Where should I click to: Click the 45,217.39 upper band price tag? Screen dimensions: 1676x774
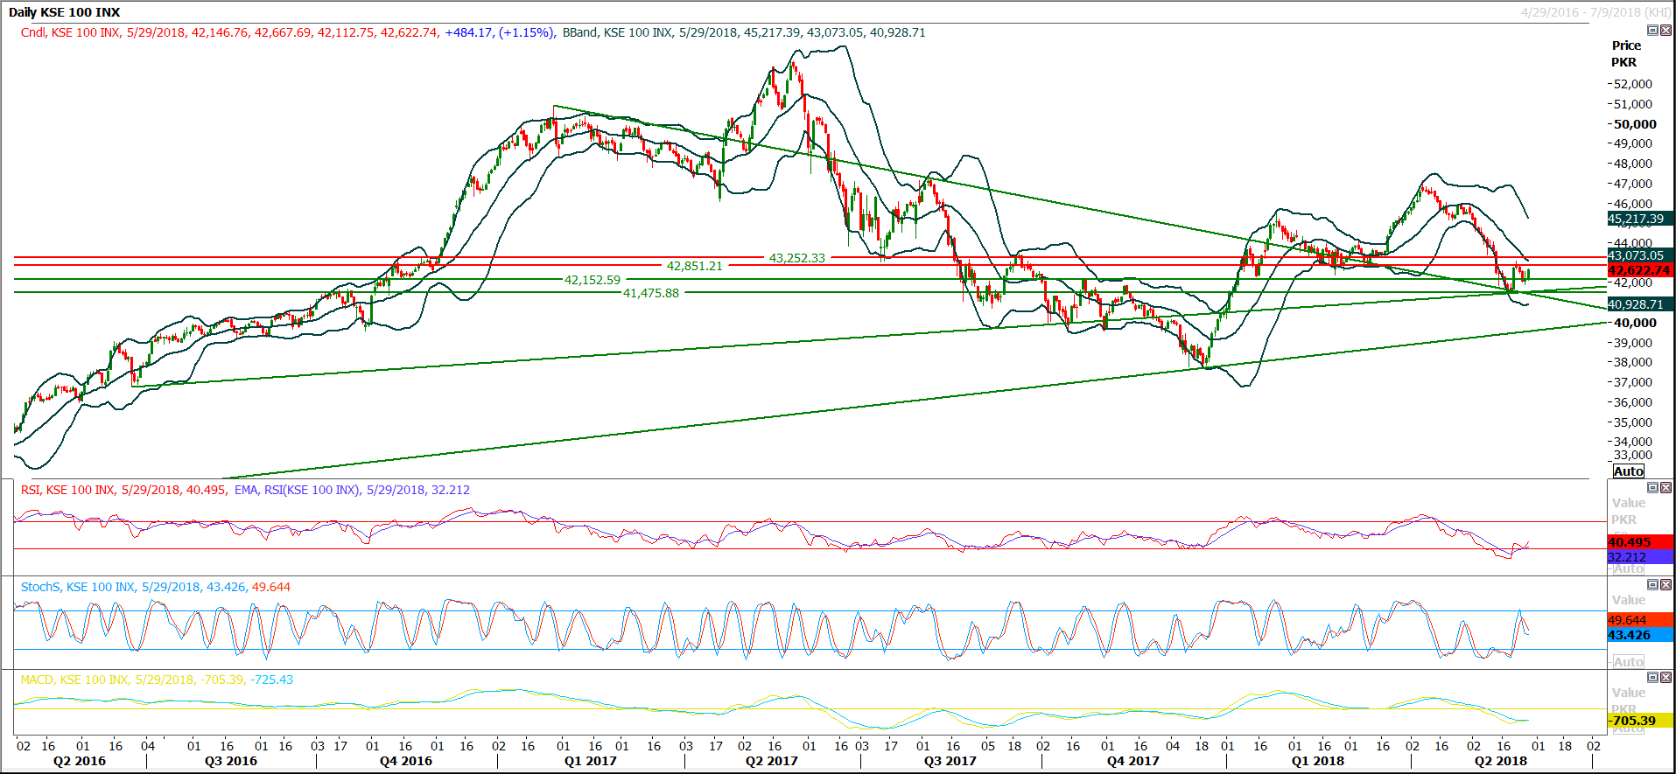point(1640,219)
